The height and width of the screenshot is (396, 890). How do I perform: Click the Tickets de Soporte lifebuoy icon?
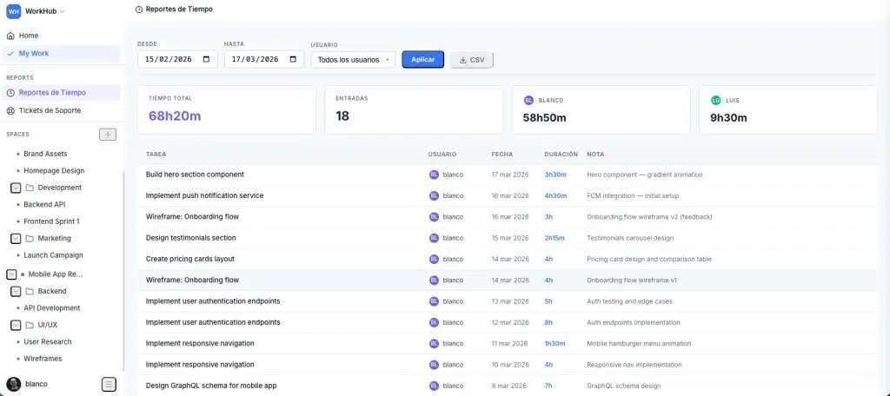point(10,110)
